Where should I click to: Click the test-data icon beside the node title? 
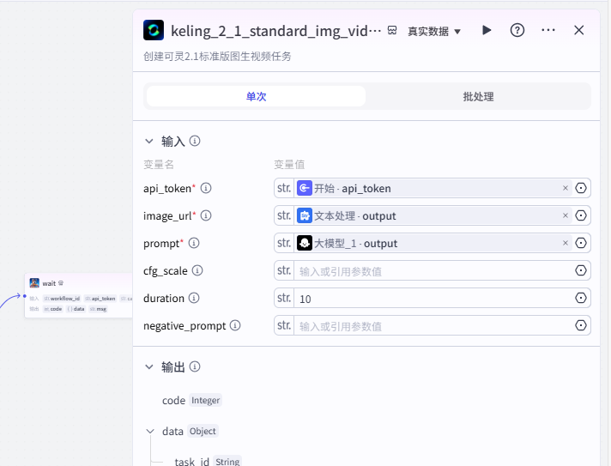coord(392,30)
